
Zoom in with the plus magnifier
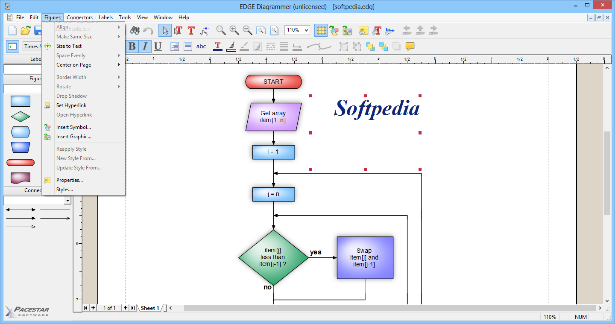[x=234, y=30]
